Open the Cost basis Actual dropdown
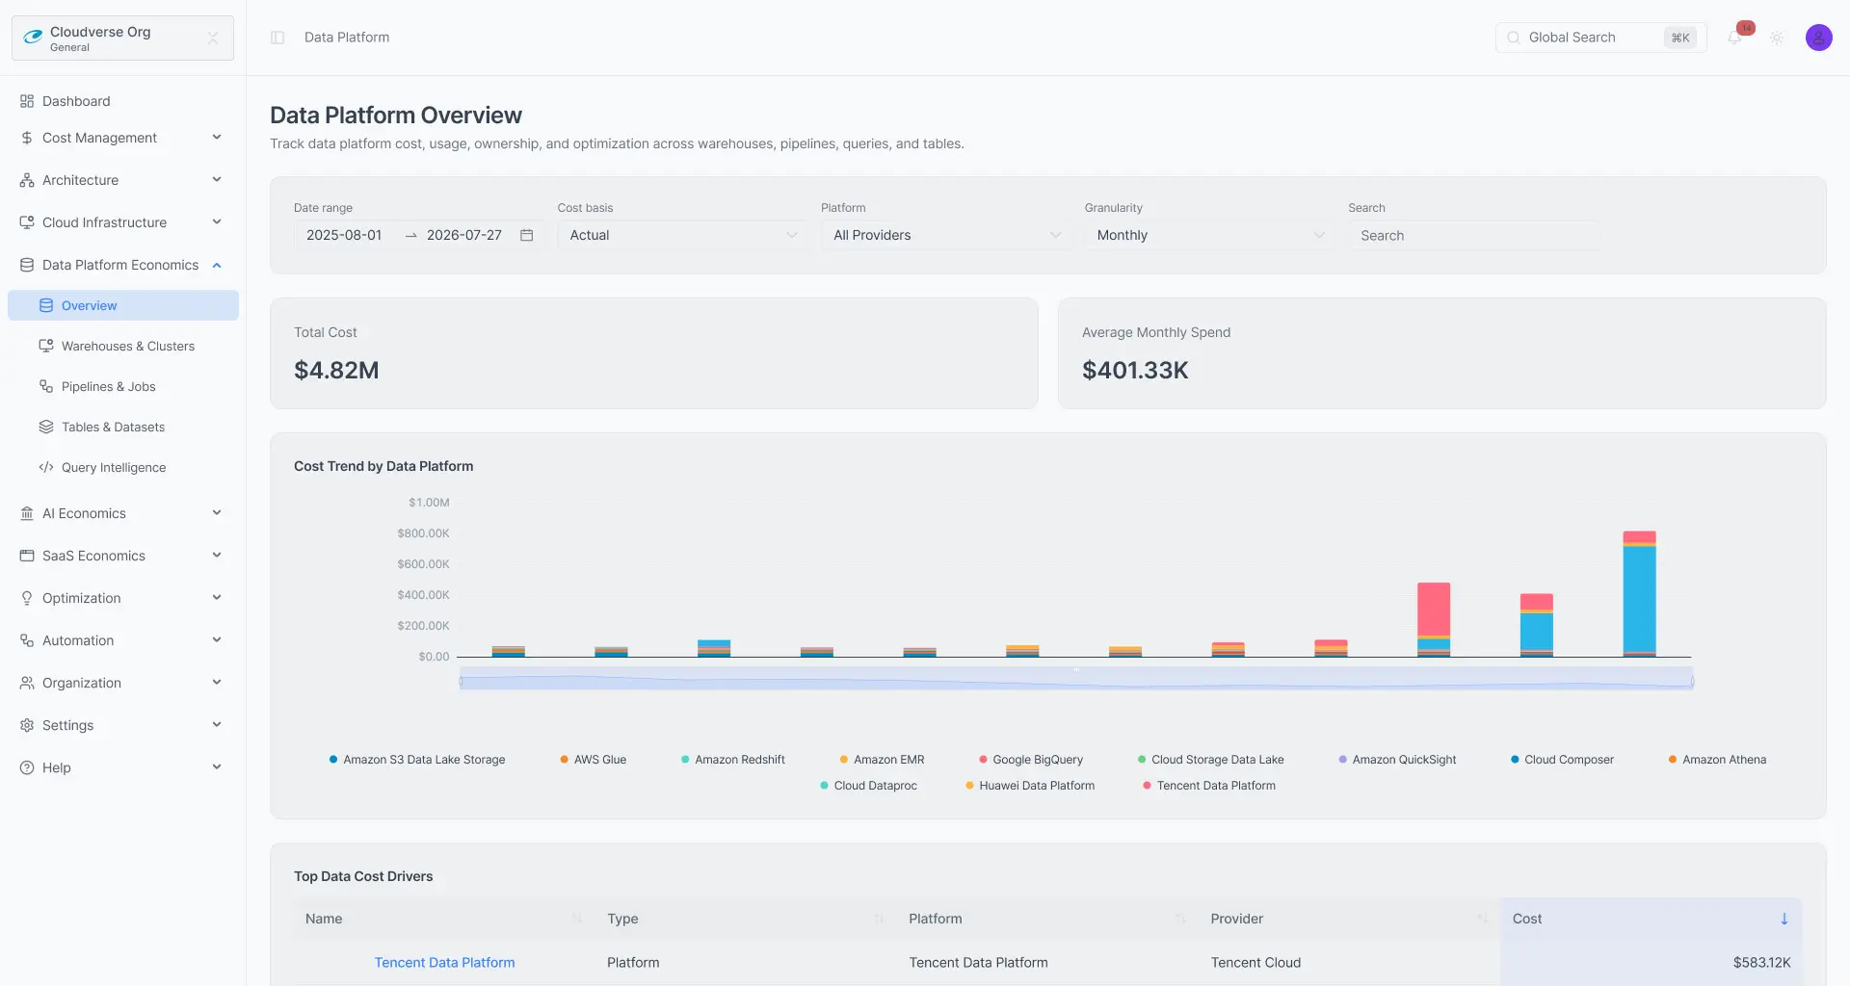The width and height of the screenshot is (1850, 986). 682,235
